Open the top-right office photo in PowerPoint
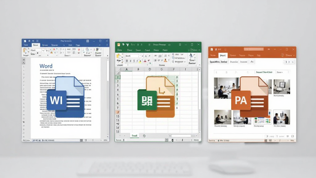Viewport: 316px width, 178px height. 282,87
